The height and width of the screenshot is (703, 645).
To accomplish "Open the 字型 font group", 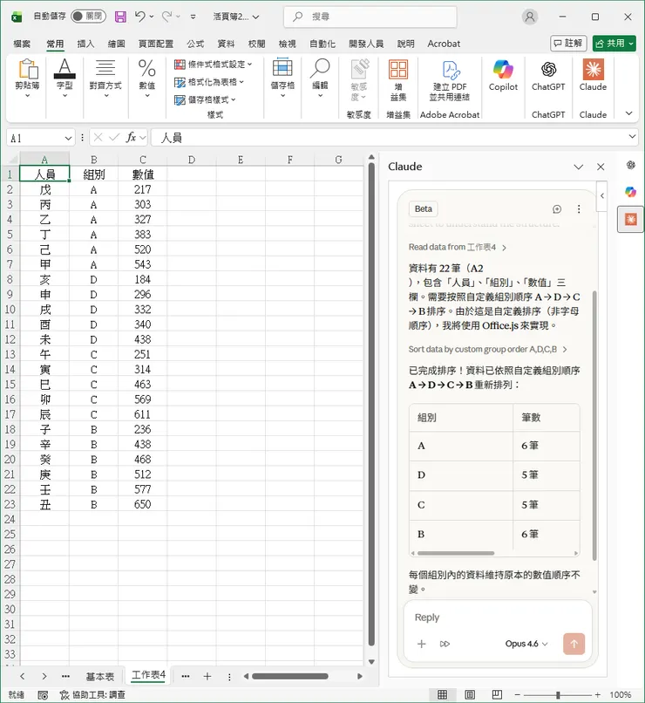I will point(64,78).
